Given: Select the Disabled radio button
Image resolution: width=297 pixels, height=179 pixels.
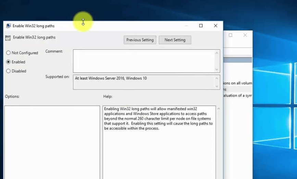Looking at the screenshot, I should point(8,71).
